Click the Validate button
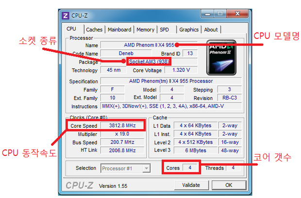301x198 pixels. [191, 185]
